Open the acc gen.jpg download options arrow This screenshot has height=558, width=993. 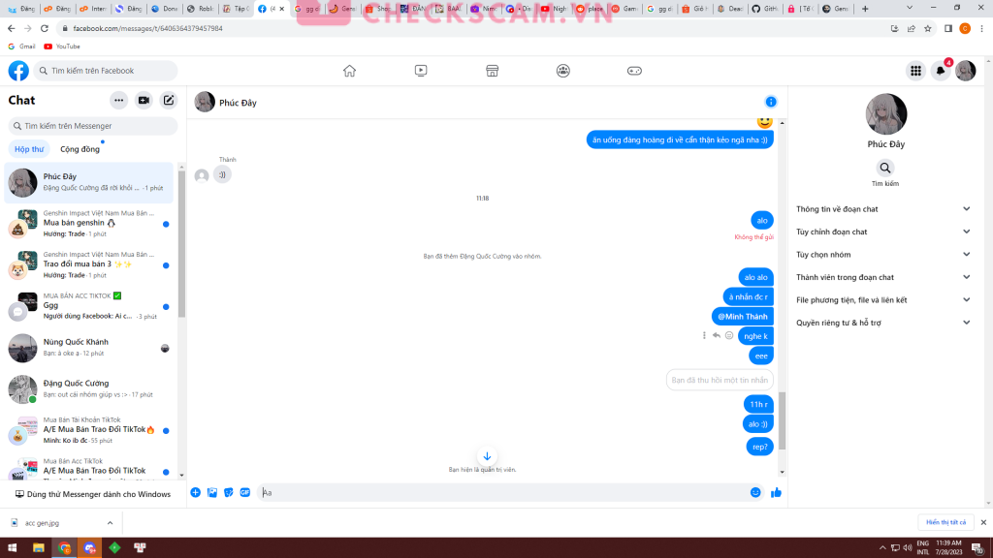coord(110,523)
